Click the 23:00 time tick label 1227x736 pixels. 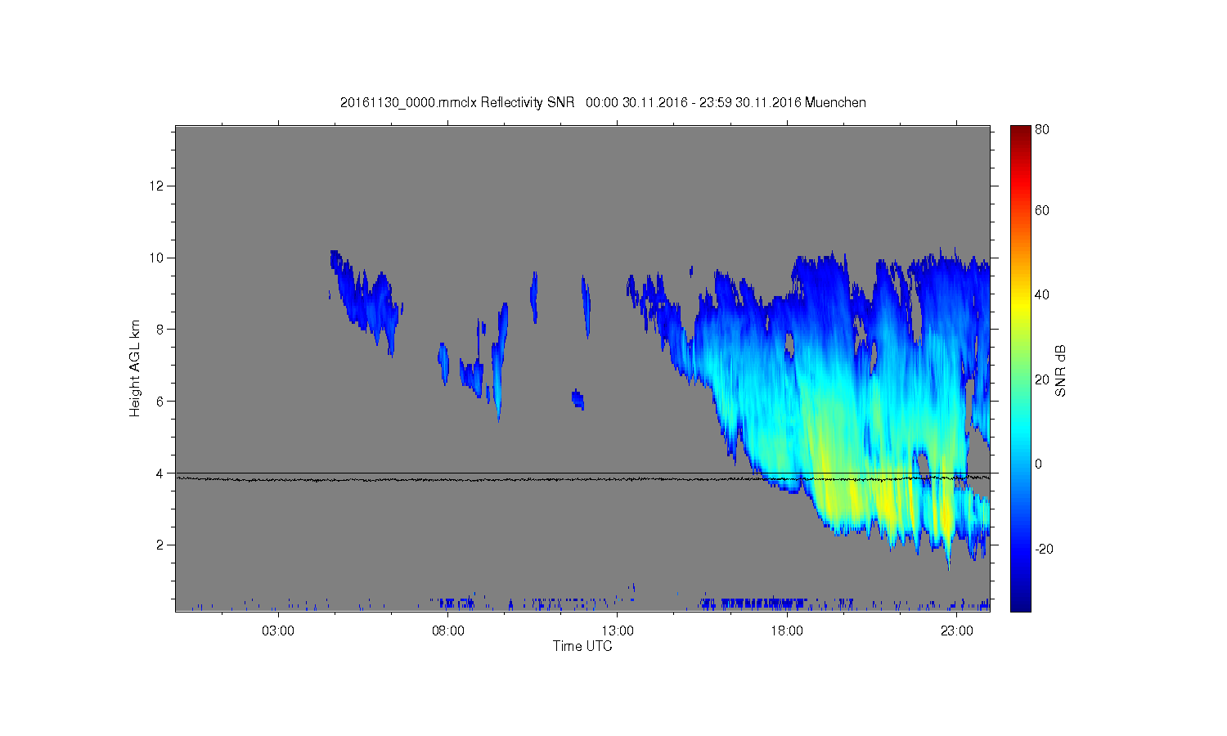[x=957, y=631]
